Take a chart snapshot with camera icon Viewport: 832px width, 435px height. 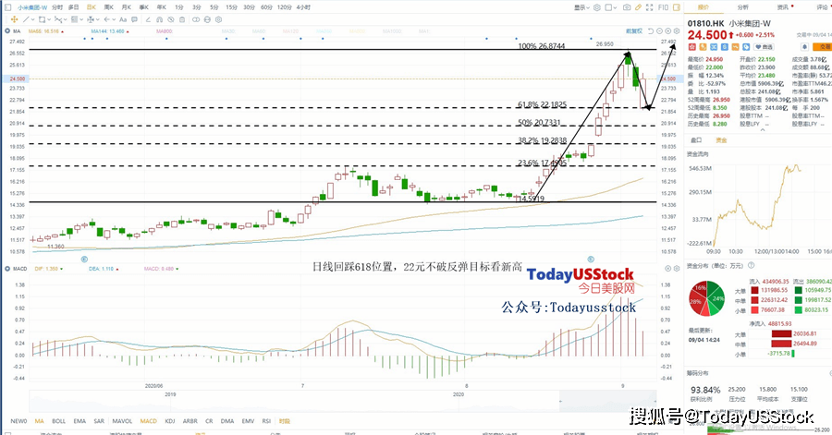click(x=627, y=7)
